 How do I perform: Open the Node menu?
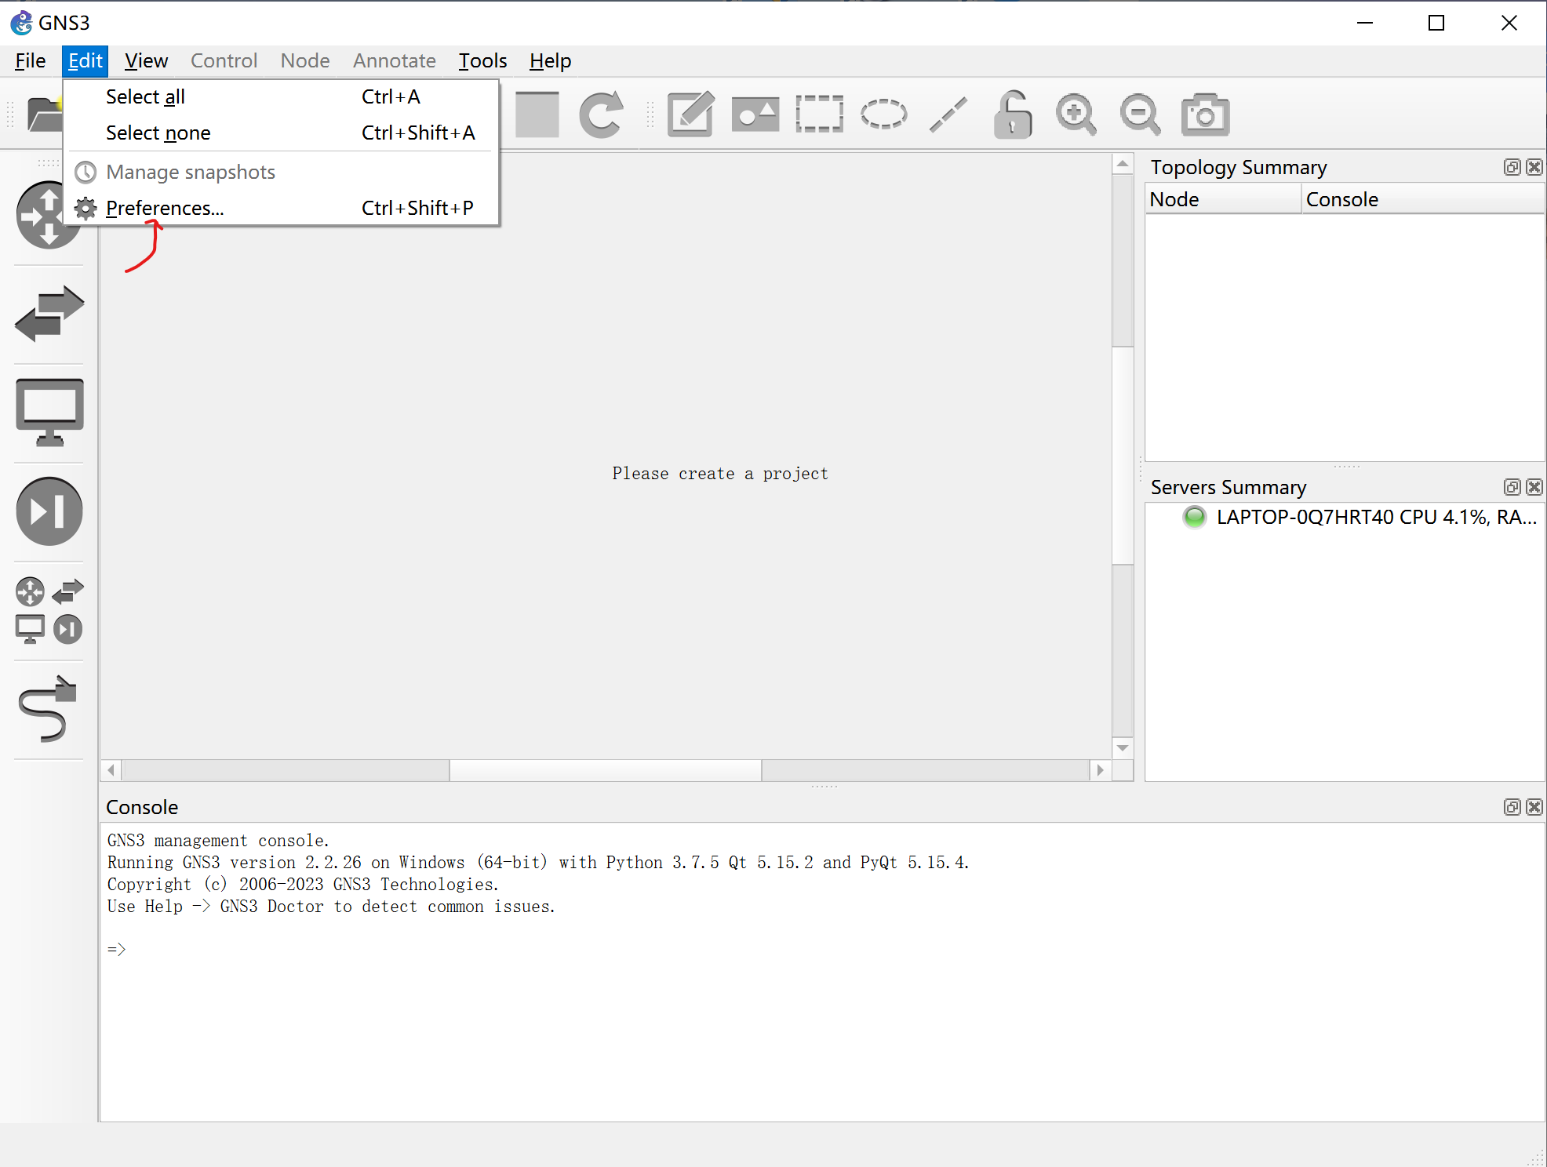(x=305, y=60)
